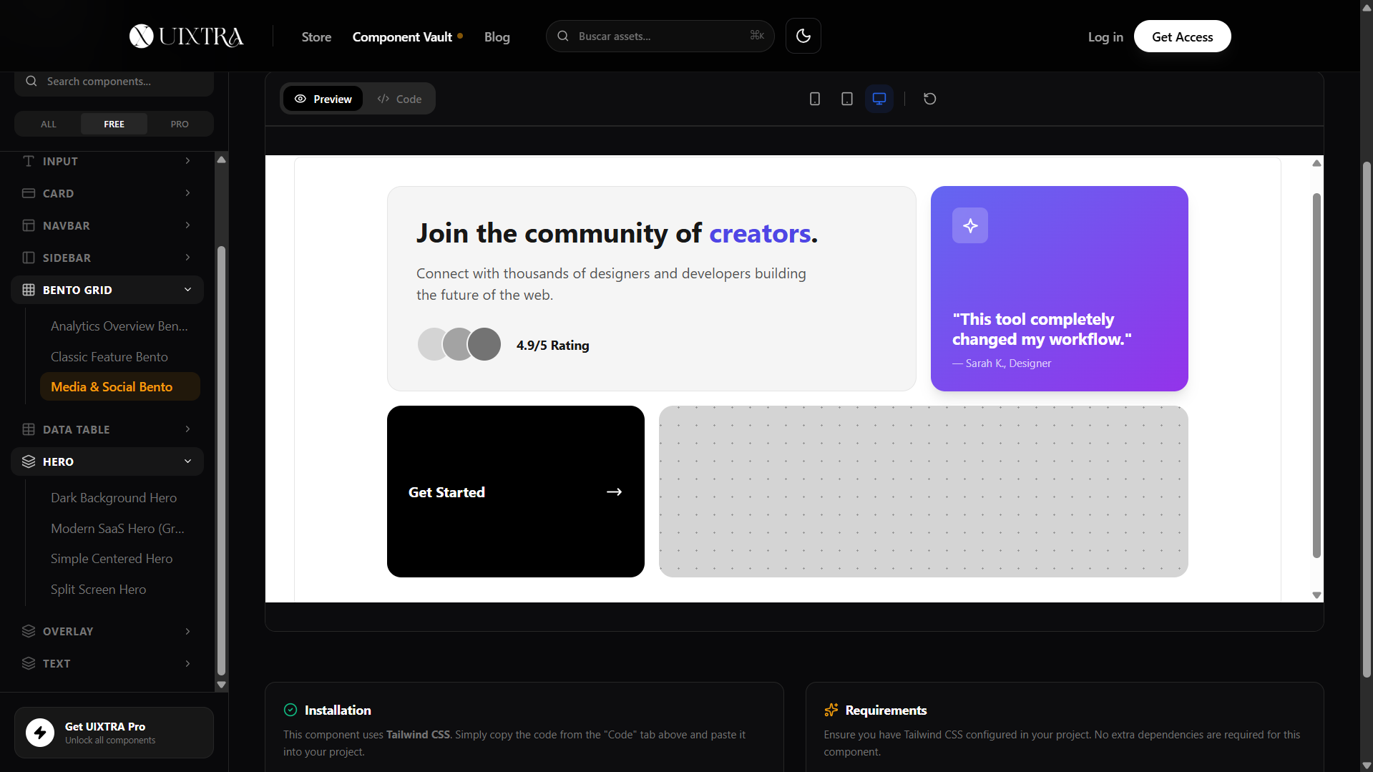Click the UIXTRA logo
Image resolution: width=1373 pixels, height=772 pixels.
click(185, 36)
